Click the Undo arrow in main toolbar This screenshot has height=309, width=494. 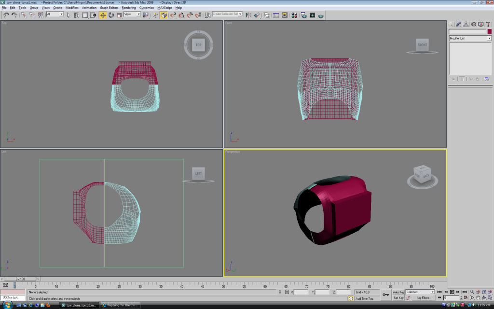6,15
